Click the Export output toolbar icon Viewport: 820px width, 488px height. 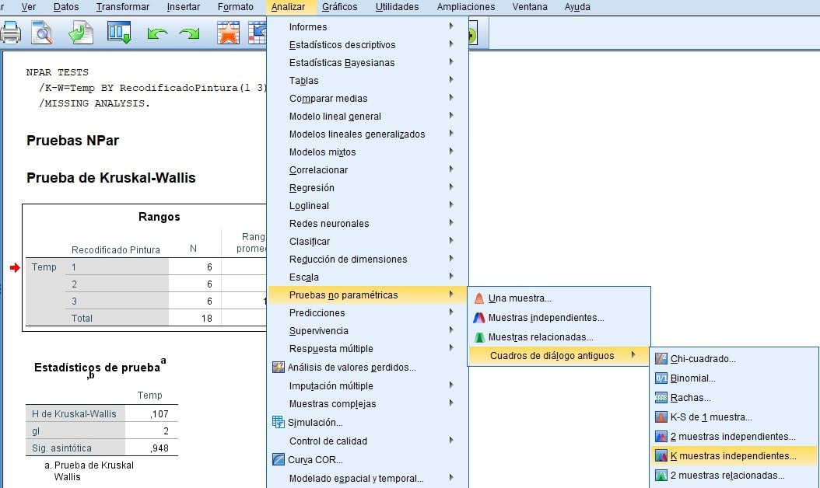[81, 33]
